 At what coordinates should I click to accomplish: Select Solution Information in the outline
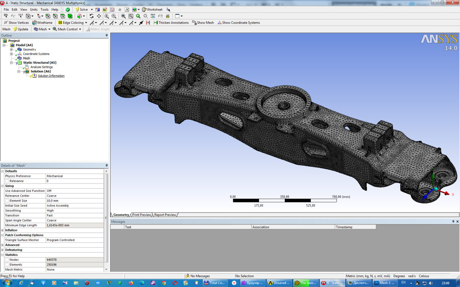pyautogui.click(x=51, y=76)
